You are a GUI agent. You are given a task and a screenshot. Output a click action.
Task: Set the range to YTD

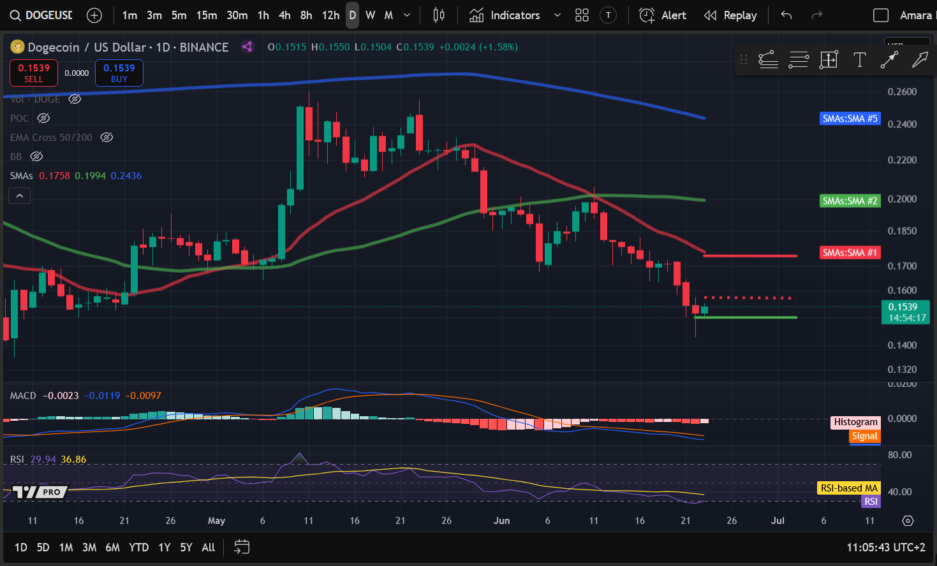pyautogui.click(x=138, y=547)
